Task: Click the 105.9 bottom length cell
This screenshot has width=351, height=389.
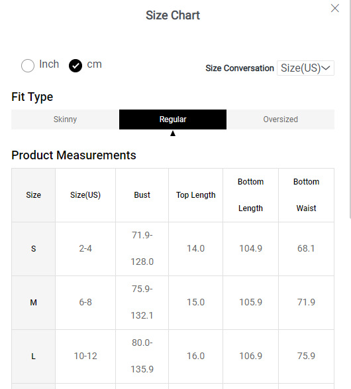Action: [x=250, y=303]
